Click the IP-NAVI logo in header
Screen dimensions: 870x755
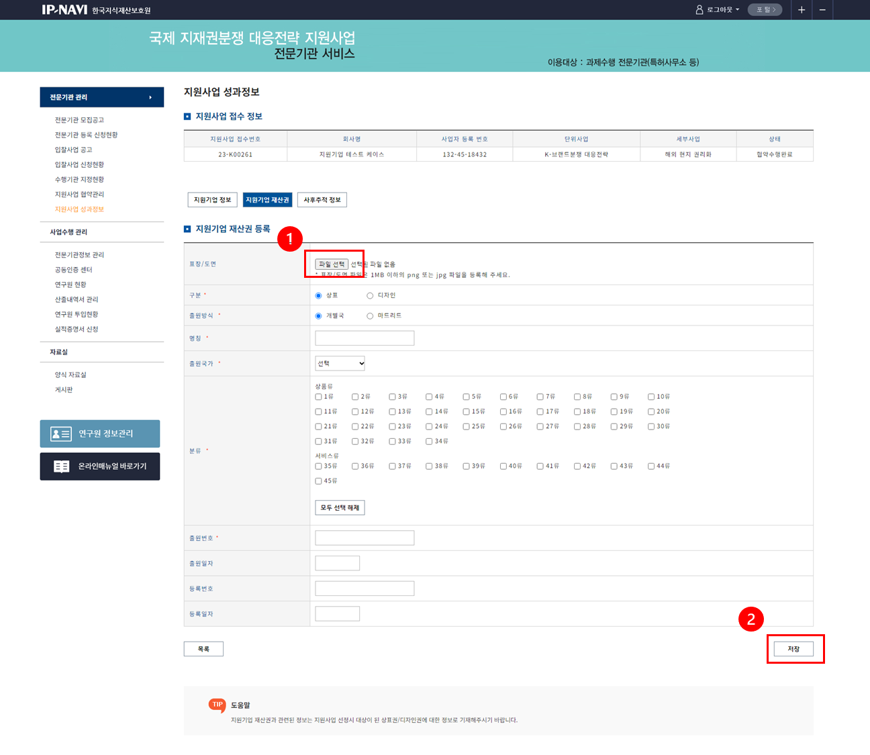[64, 9]
